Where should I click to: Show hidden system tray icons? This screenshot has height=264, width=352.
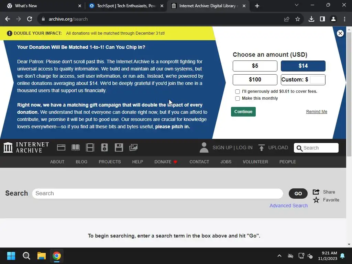click(279, 256)
